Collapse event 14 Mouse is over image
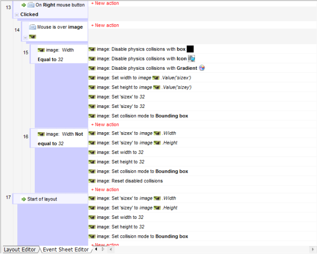The image size is (317, 254). pos(25,38)
